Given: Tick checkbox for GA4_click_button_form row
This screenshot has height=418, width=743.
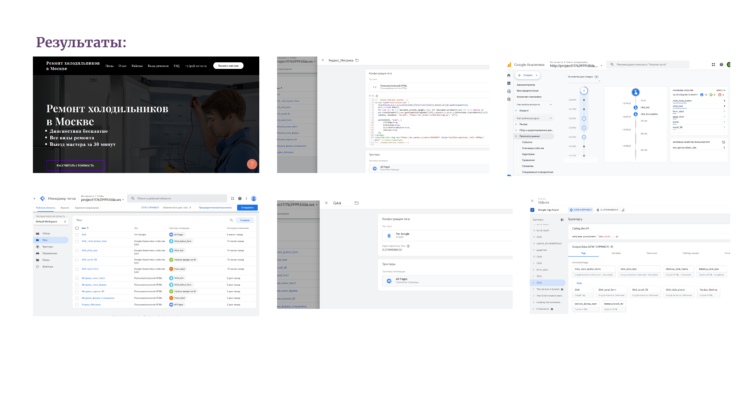Looking at the screenshot, I should tap(77, 242).
